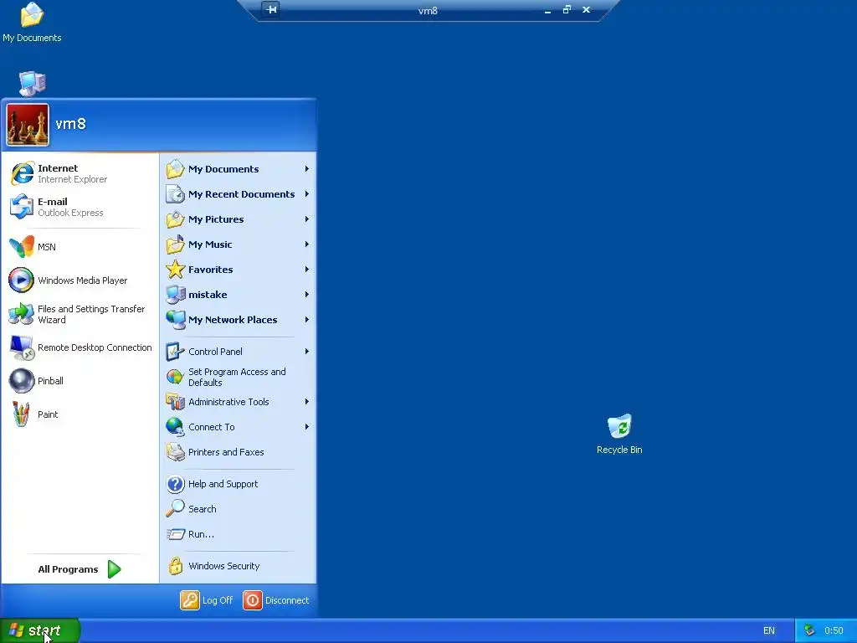Select the My Computer desktop icon behind menu
Viewport: 857px width, 643px height.
pyautogui.click(x=33, y=84)
